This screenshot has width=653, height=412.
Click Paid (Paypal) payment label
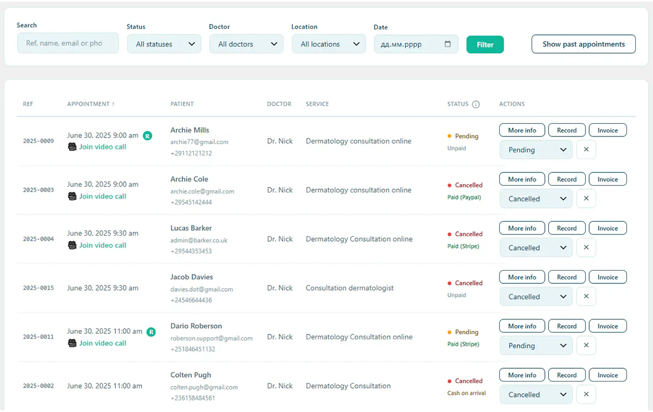pyautogui.click(x=464, y=197)
